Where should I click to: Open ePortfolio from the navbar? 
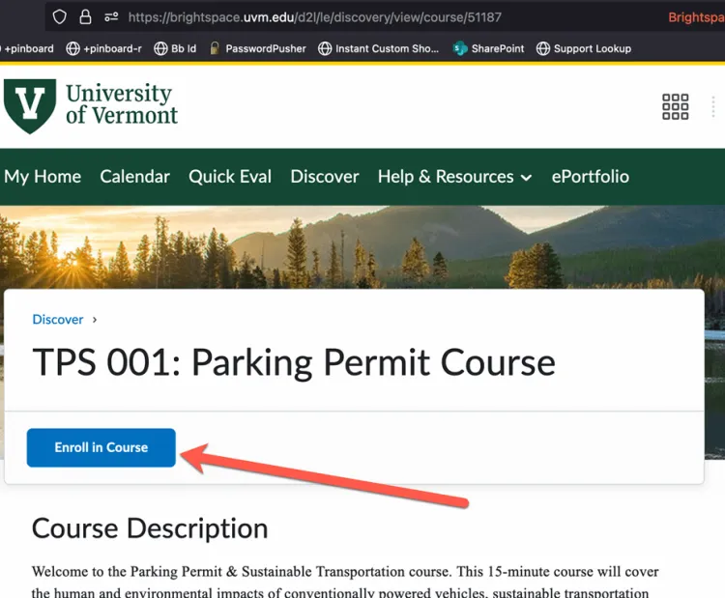pyautogui.click(x=590, y=177)
